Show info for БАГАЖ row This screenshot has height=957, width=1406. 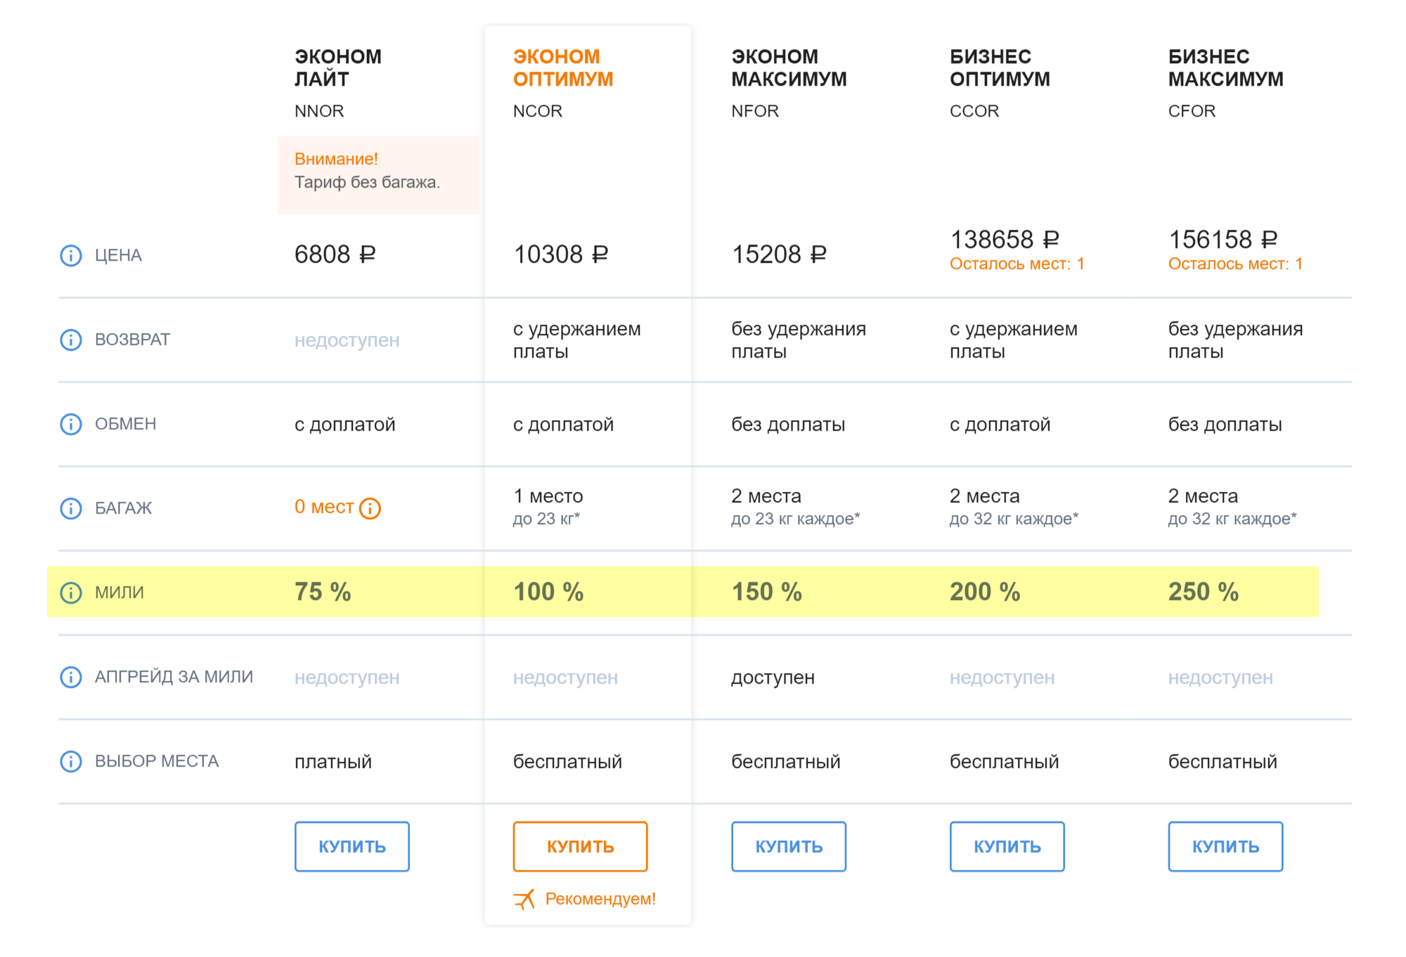pos(70,508)
